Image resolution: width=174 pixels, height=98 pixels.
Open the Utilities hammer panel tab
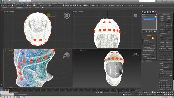pyautogui.click(x=156, y=12)
